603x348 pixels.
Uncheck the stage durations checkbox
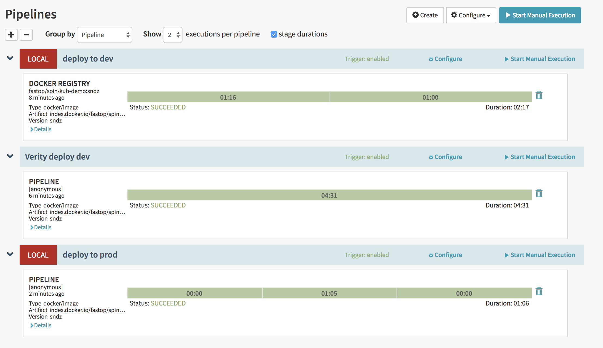(274, 34)
